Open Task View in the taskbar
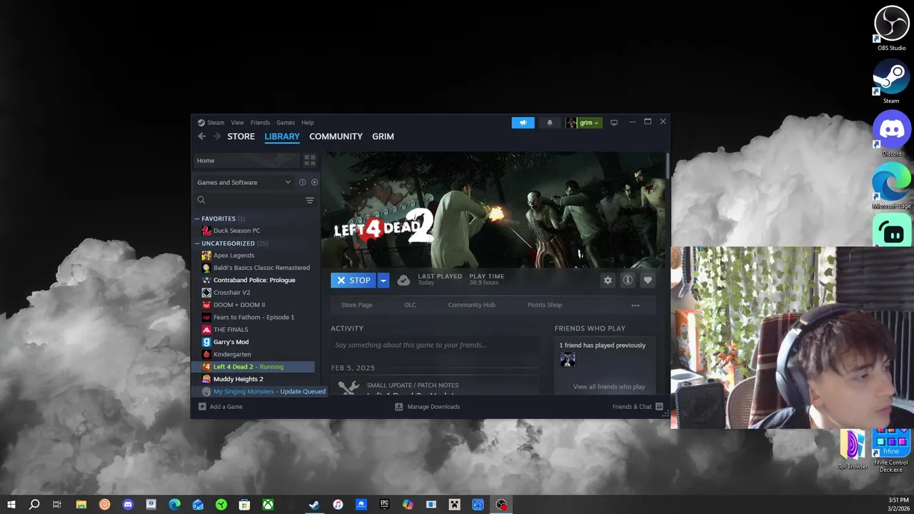Screen dimensions: 914x514 coord(57,505)
